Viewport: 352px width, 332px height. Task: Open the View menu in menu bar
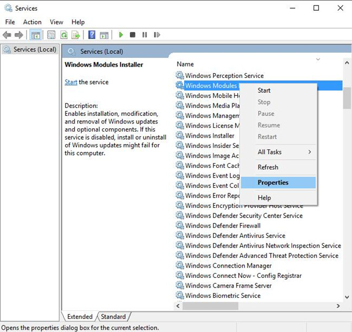56,22
